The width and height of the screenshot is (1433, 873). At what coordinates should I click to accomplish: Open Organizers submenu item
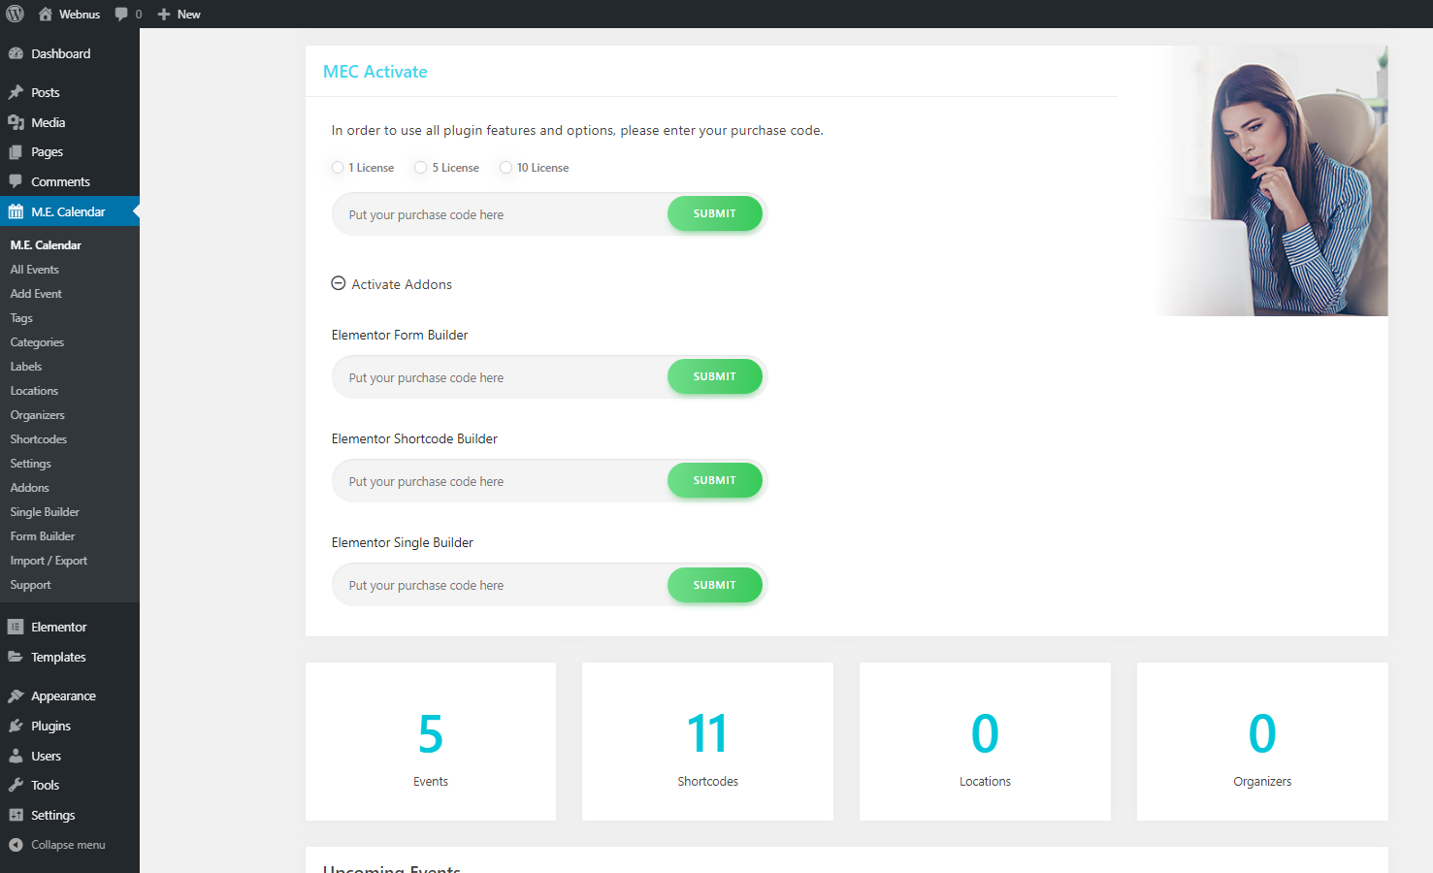pyautogui.click(x=37, y=415)
